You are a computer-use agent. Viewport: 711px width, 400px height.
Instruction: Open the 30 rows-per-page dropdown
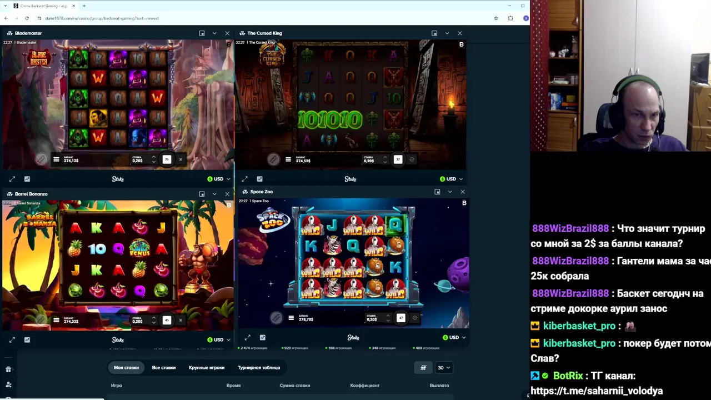coord(444,367)
